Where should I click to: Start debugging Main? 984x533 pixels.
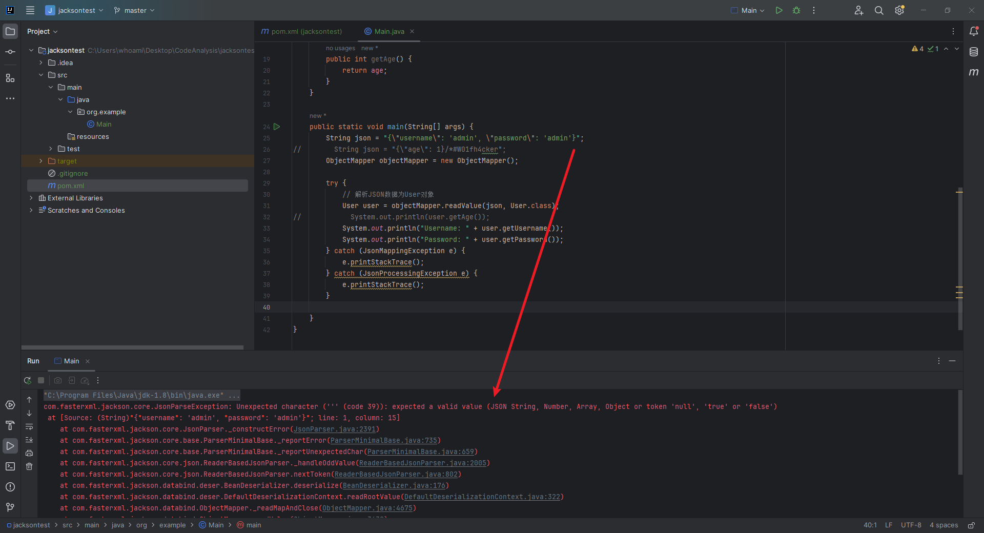click(x=796, y=10)
